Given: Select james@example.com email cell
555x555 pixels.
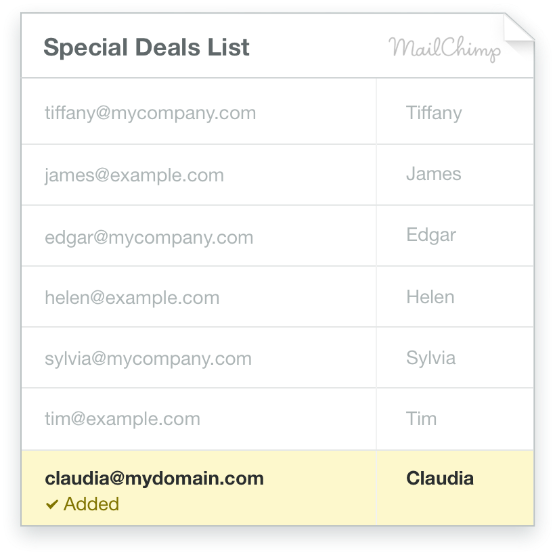Looking at the screenshot, I should [x=198, y=175].
